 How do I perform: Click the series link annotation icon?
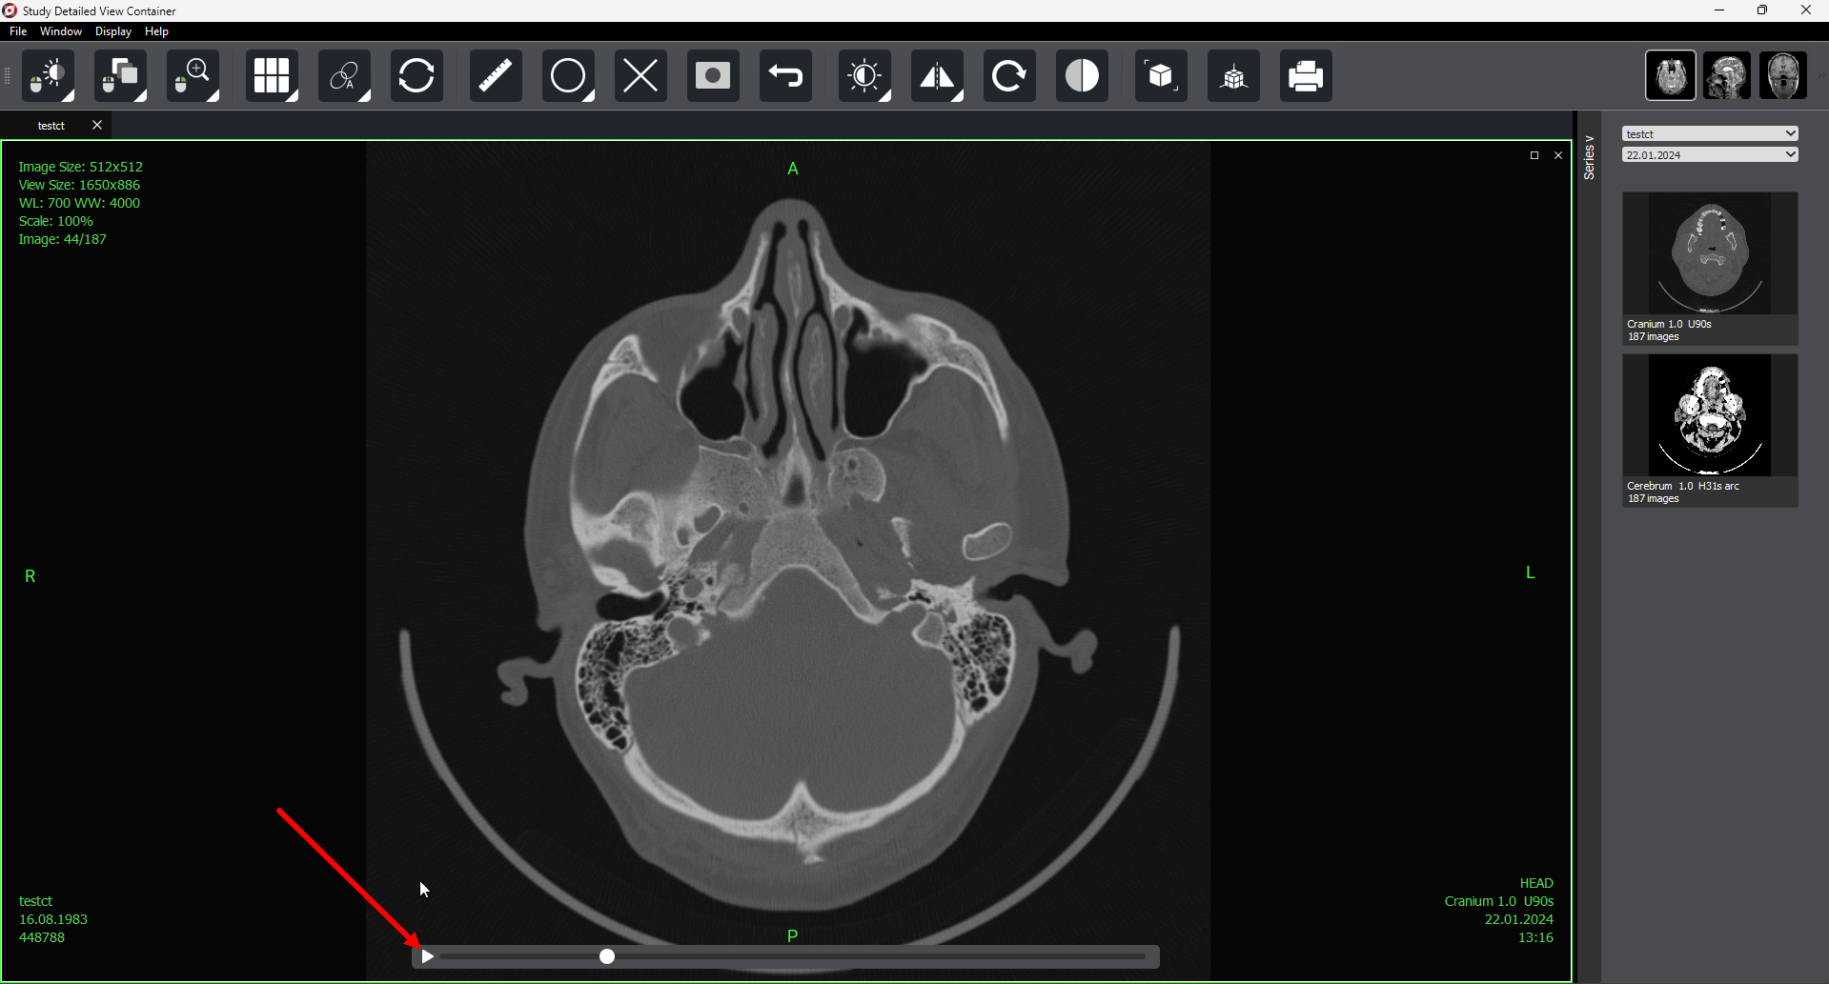tap(344, 76)
